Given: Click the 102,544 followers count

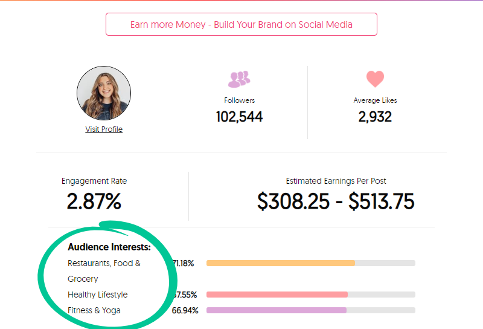Looking at the screenshot, I should click(239, 117).
